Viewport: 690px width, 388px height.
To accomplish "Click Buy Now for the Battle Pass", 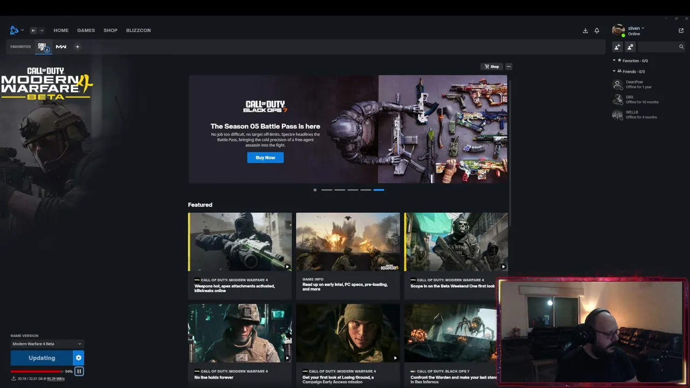I will 265,157.
